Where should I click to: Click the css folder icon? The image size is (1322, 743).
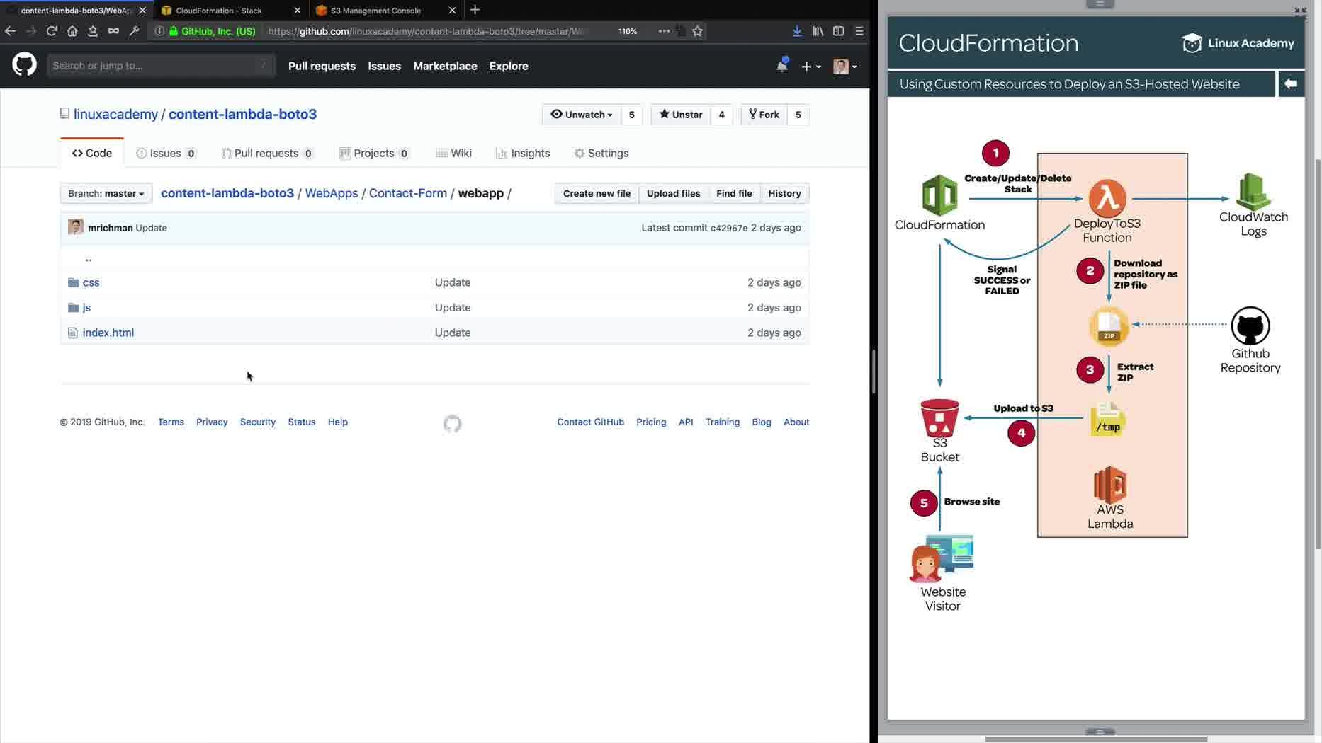point(73,282)
